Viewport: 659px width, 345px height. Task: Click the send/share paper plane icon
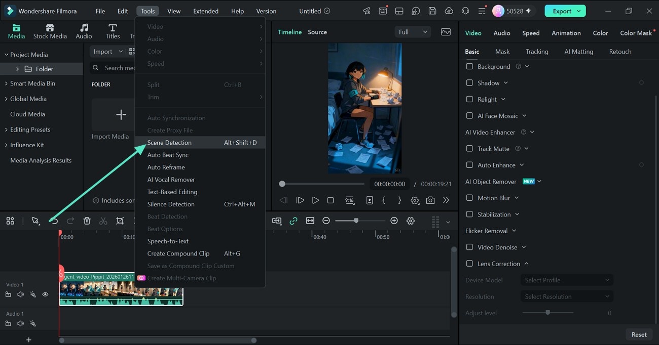pos(366,11)
